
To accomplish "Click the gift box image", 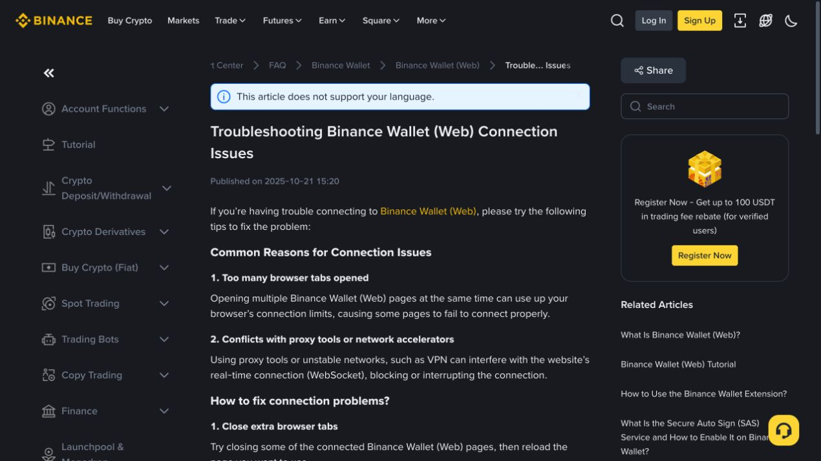I will [705, 169].
